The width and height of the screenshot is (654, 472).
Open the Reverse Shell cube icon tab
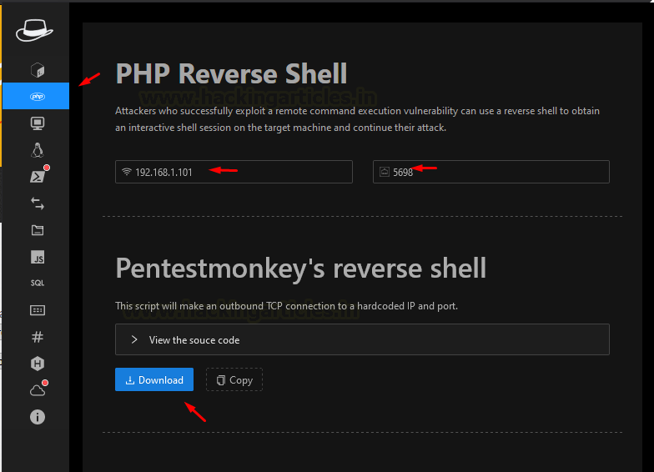[38, 70]
